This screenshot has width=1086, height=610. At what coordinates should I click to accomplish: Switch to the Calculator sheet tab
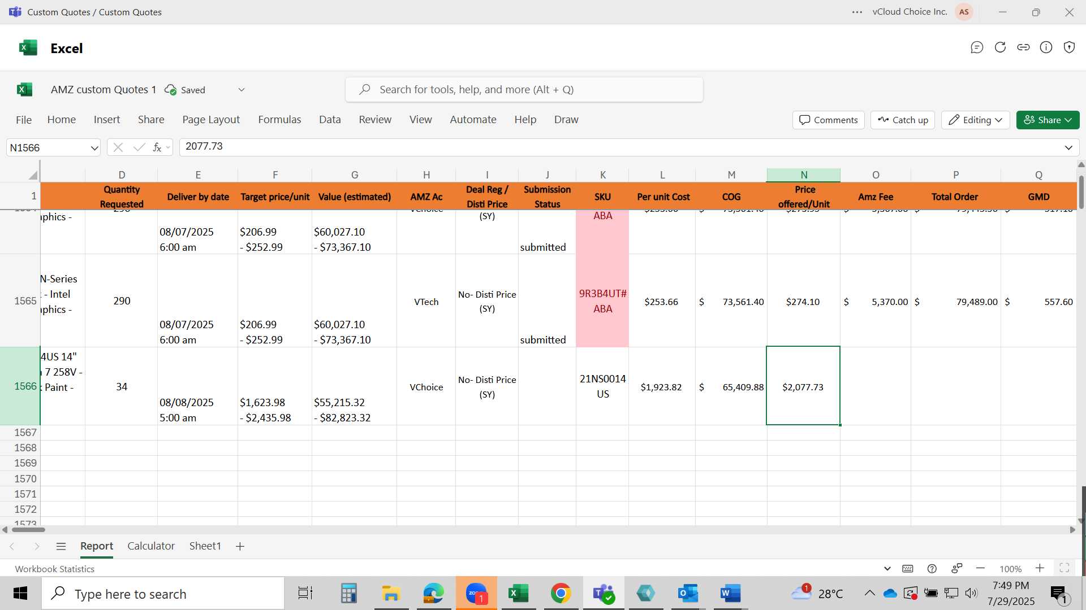(151, 546)
